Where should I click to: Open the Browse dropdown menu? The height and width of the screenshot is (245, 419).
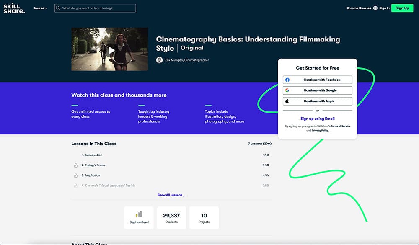tap(40, 8)
